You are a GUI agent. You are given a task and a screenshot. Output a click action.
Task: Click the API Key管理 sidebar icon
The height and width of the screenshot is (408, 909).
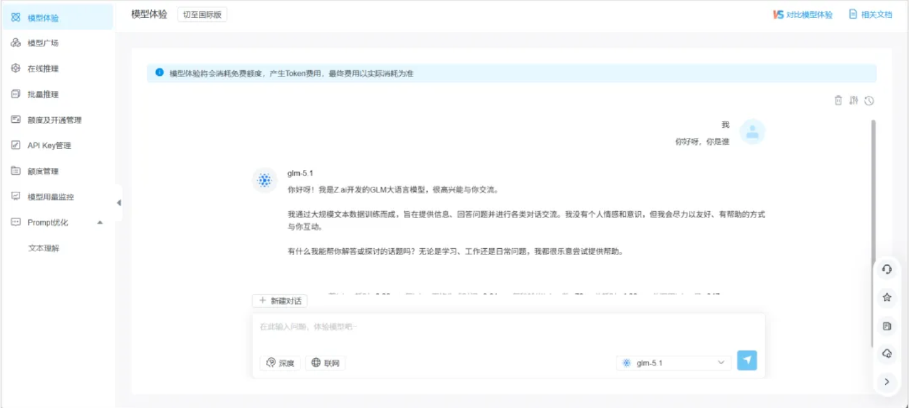pyautogui.click(x=16, y=145)
